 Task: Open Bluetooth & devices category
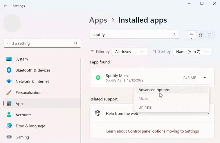pos(42,70)
